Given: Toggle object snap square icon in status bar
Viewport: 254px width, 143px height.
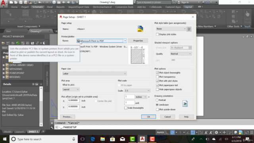Looking at the screenshot, I should pyautogui.click(x=193, y=132).
